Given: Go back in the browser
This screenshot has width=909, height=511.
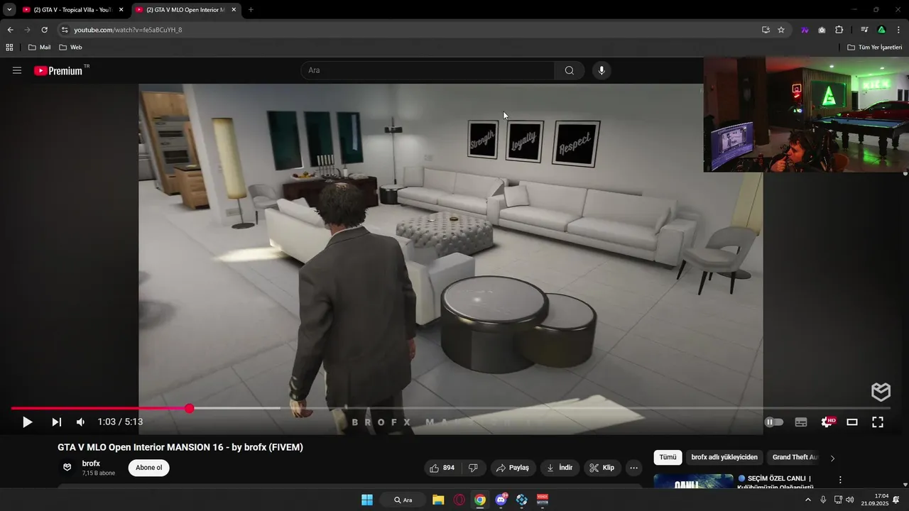Looking at the screenshot, I should [10, 30].
